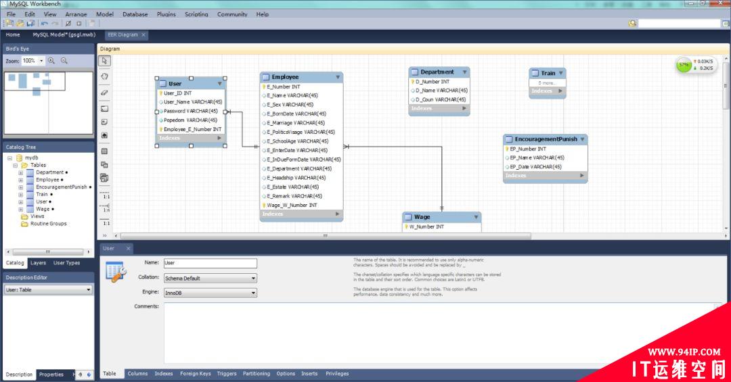Pick the place new table tool

pos(104,151)
